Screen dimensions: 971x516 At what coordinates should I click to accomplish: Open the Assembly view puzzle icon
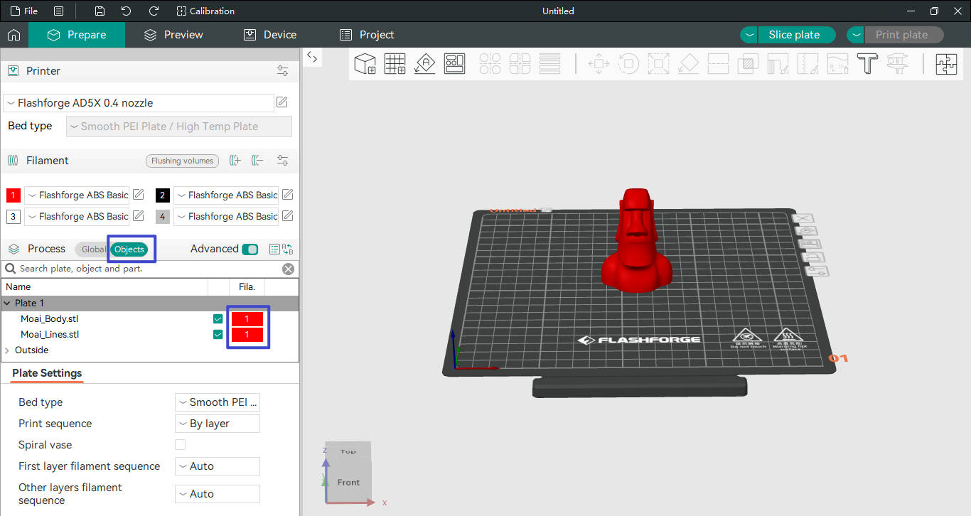946,64
